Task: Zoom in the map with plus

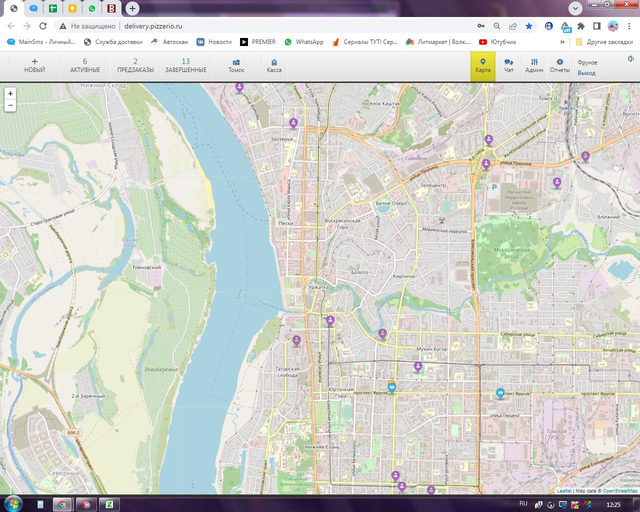Action: [x=10, y=93]
